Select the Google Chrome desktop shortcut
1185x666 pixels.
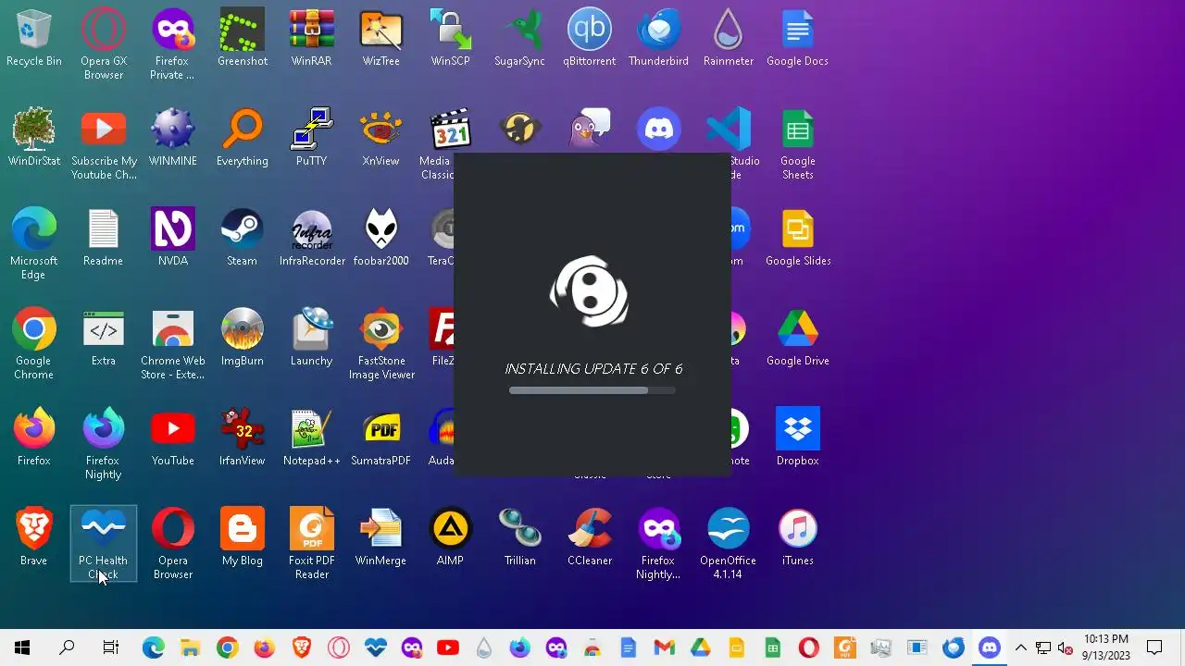click(33, 344)
